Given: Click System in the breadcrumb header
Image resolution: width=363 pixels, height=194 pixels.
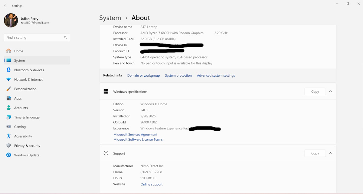Looking at the screenshot, I should click(110, 18).
